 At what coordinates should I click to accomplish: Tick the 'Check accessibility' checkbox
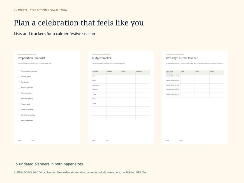pos(19,110)
